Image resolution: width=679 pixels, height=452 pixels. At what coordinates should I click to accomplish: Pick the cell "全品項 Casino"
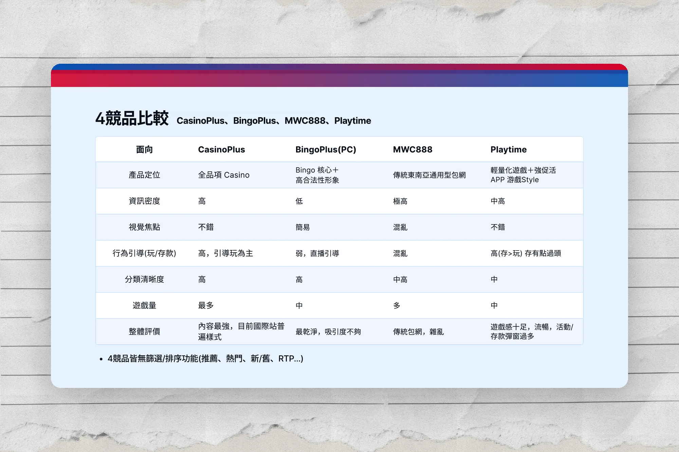(x=224, y=175)
